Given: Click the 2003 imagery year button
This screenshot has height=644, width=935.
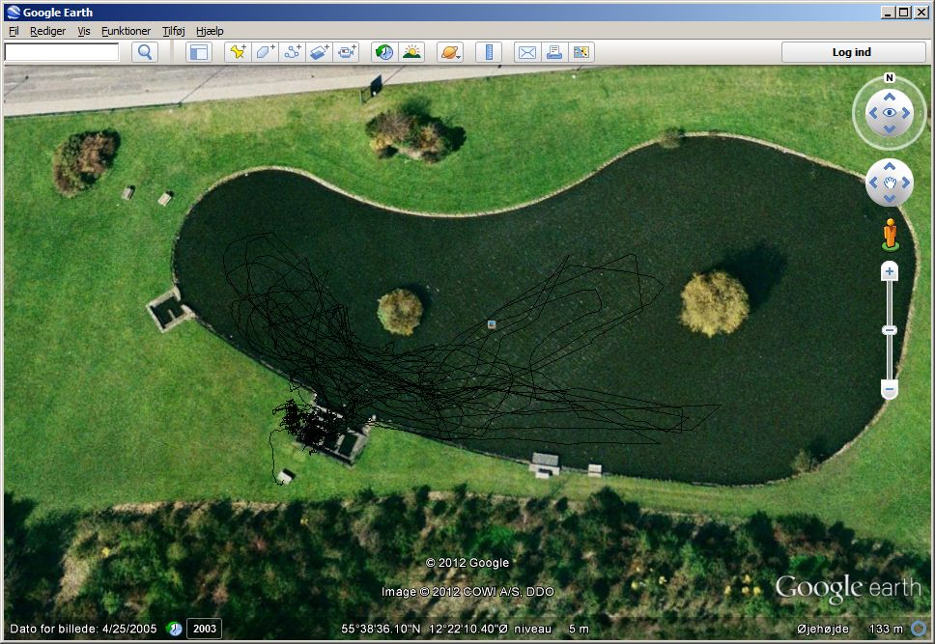Looking at the screenshot, I should (205, 629).
